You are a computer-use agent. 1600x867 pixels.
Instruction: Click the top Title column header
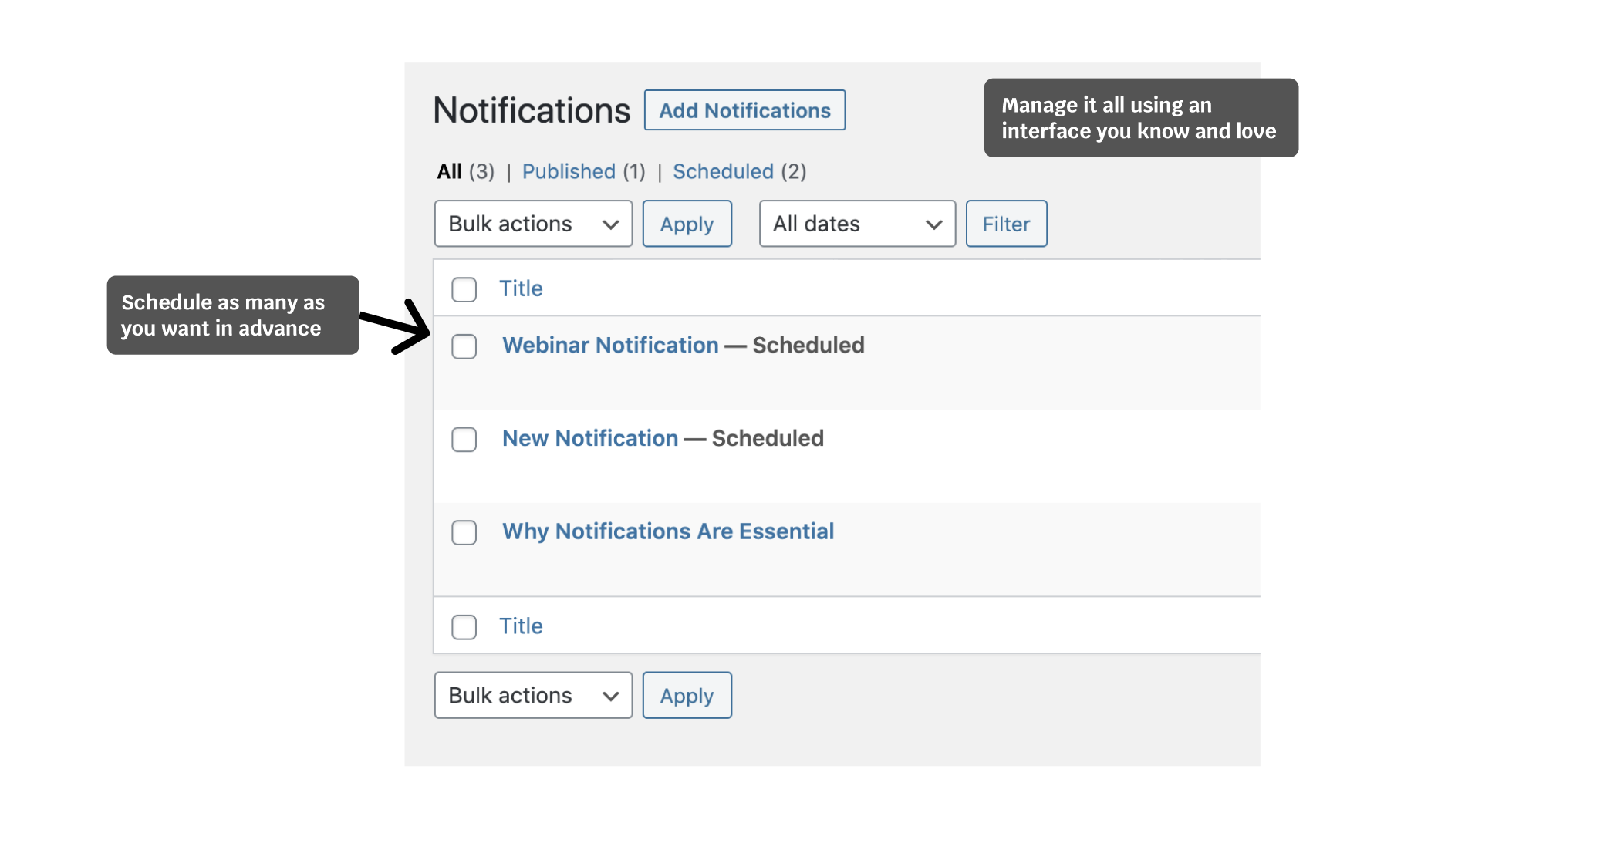[522, 288]
